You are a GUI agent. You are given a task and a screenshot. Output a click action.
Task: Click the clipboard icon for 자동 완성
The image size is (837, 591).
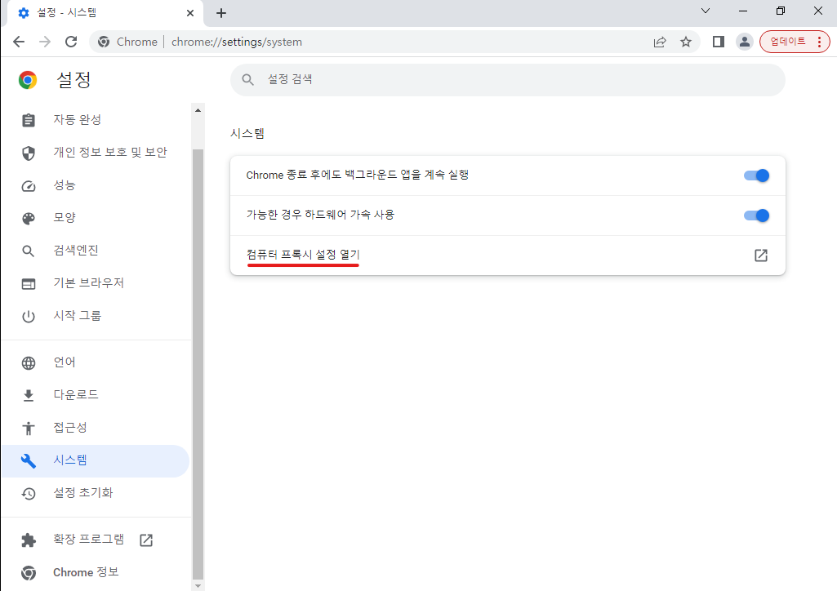(x=29, y=121)
